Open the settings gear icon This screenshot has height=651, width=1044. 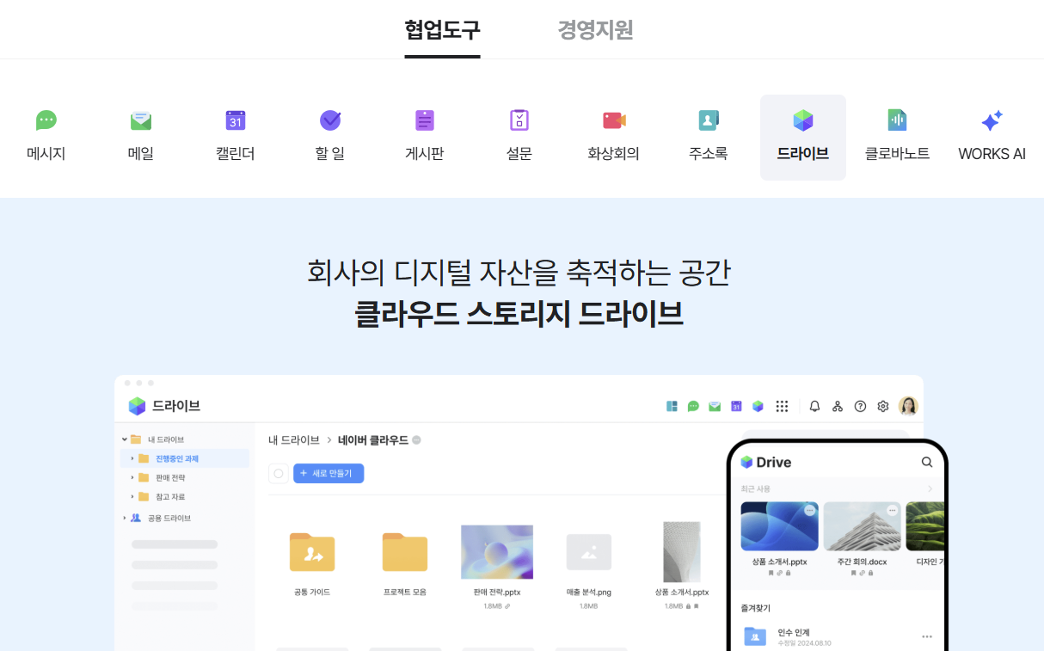tap(883, 406)
